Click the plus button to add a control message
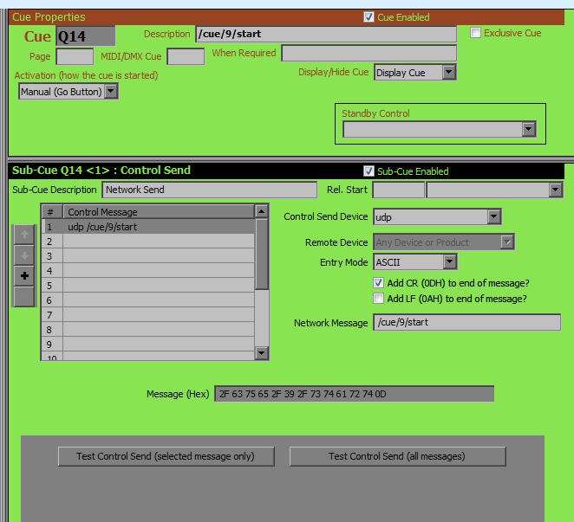This screenshot has width=574, height=522. click(24, 275)
